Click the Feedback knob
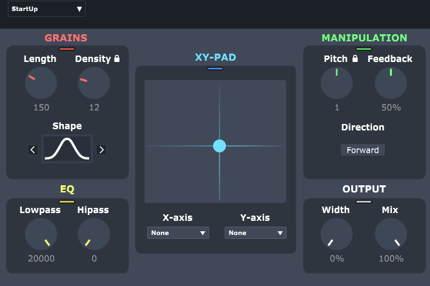Viewport: 430px width, 286px height. 391,83
